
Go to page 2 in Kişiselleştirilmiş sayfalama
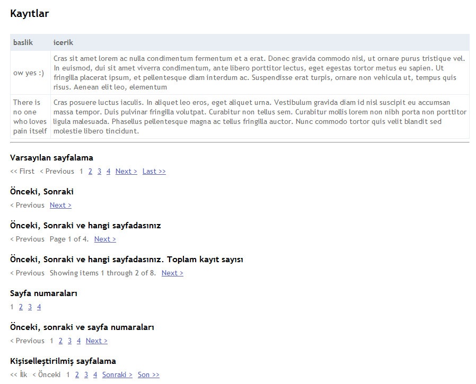tap(77, 374)
